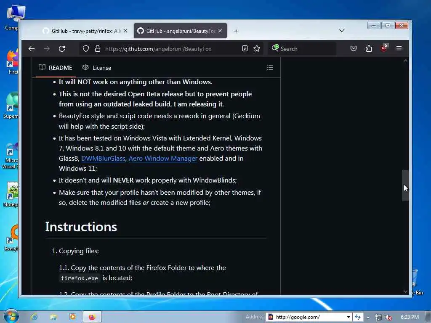Open network tray icon

[378, 317]
